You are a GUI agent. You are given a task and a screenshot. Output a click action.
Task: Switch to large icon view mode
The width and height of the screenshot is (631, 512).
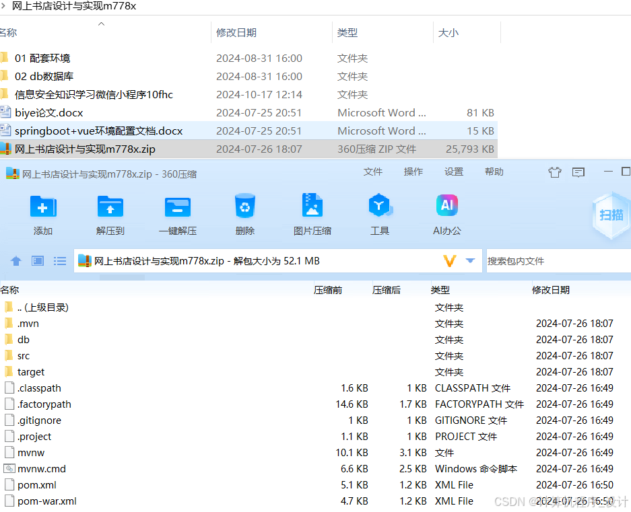tap(38, 260)
